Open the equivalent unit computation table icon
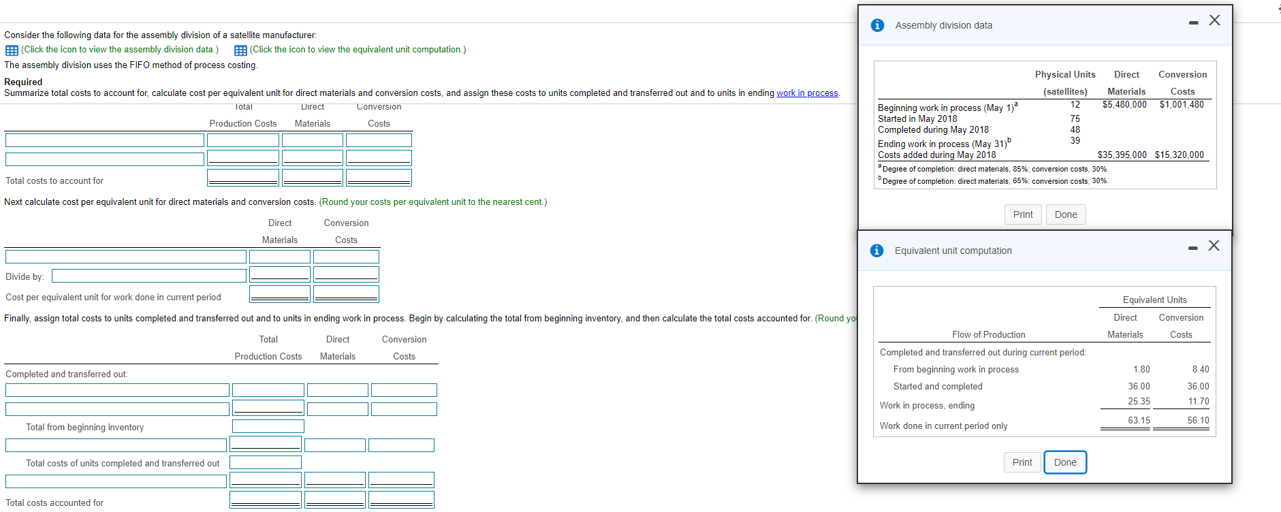The height and width of the screenshot is (512, 1281). coord(240,50)
